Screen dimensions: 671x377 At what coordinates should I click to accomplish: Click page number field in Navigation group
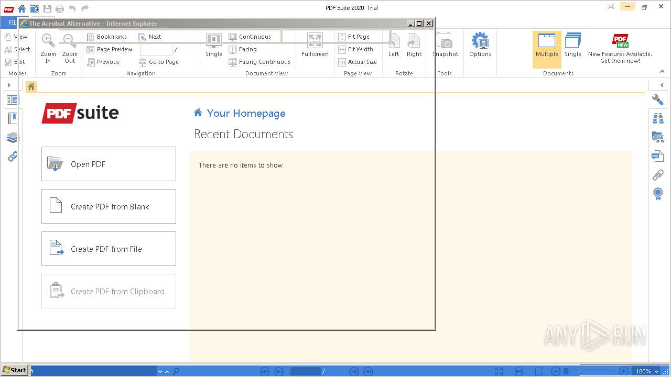point(156,50)
